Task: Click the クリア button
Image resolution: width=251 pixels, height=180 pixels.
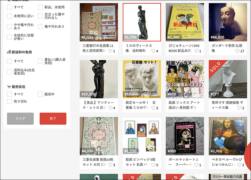Action: pyautogui.click(x=20, y=119)
